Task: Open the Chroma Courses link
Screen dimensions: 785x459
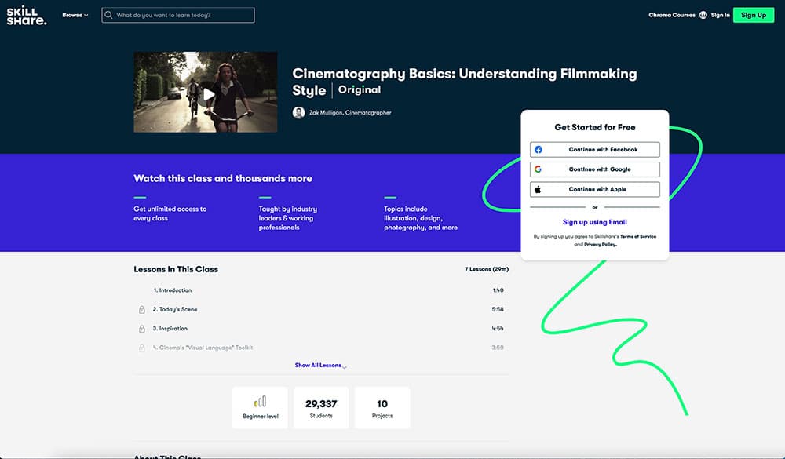Action: [672, 15]
